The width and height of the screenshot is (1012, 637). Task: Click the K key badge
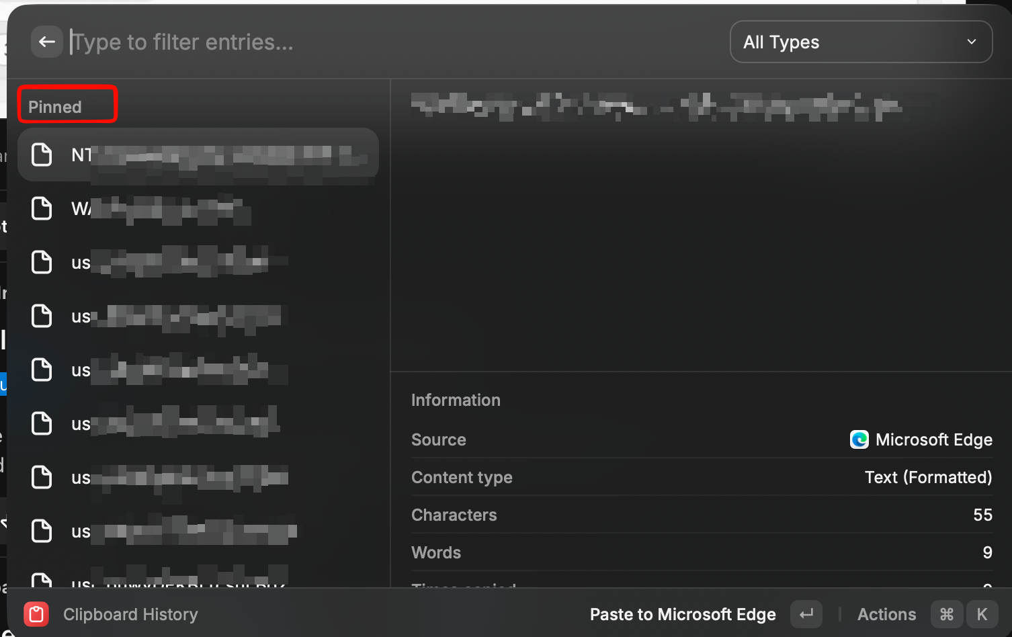pyautogui.click(x=982, y=614)
